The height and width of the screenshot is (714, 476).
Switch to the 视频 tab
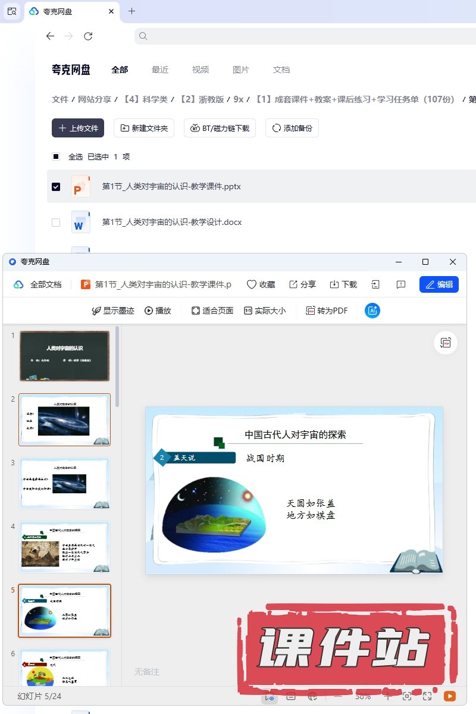tap(201, 70)
